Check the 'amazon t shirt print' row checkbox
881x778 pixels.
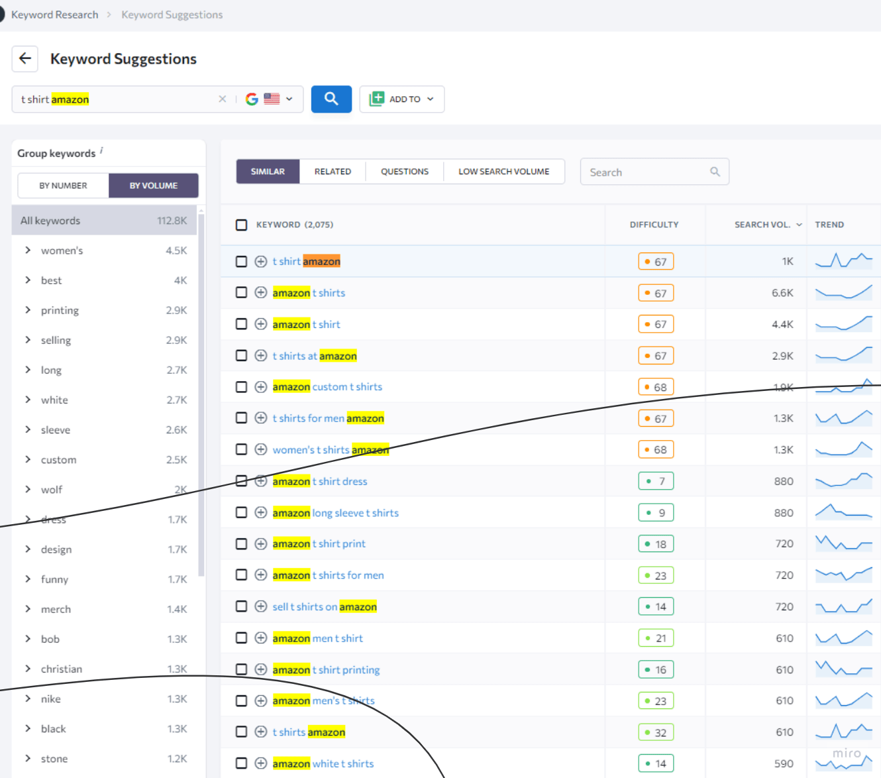click(242, 543)
